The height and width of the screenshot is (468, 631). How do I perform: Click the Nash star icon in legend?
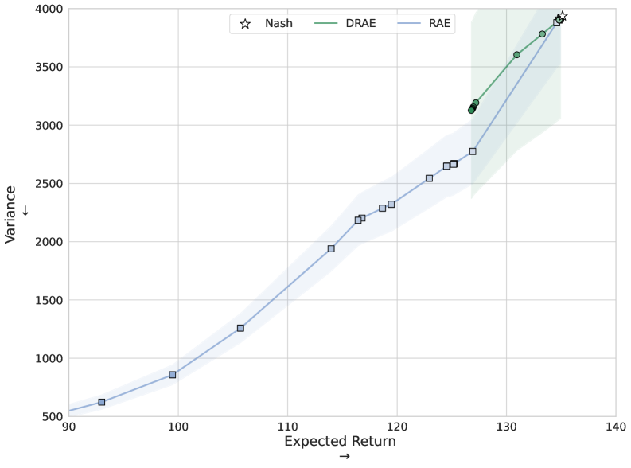(x=245, y=24)
